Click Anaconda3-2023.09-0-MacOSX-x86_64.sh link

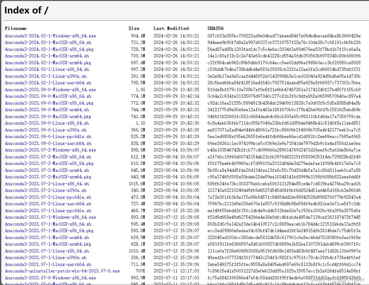tap(48, 96)
